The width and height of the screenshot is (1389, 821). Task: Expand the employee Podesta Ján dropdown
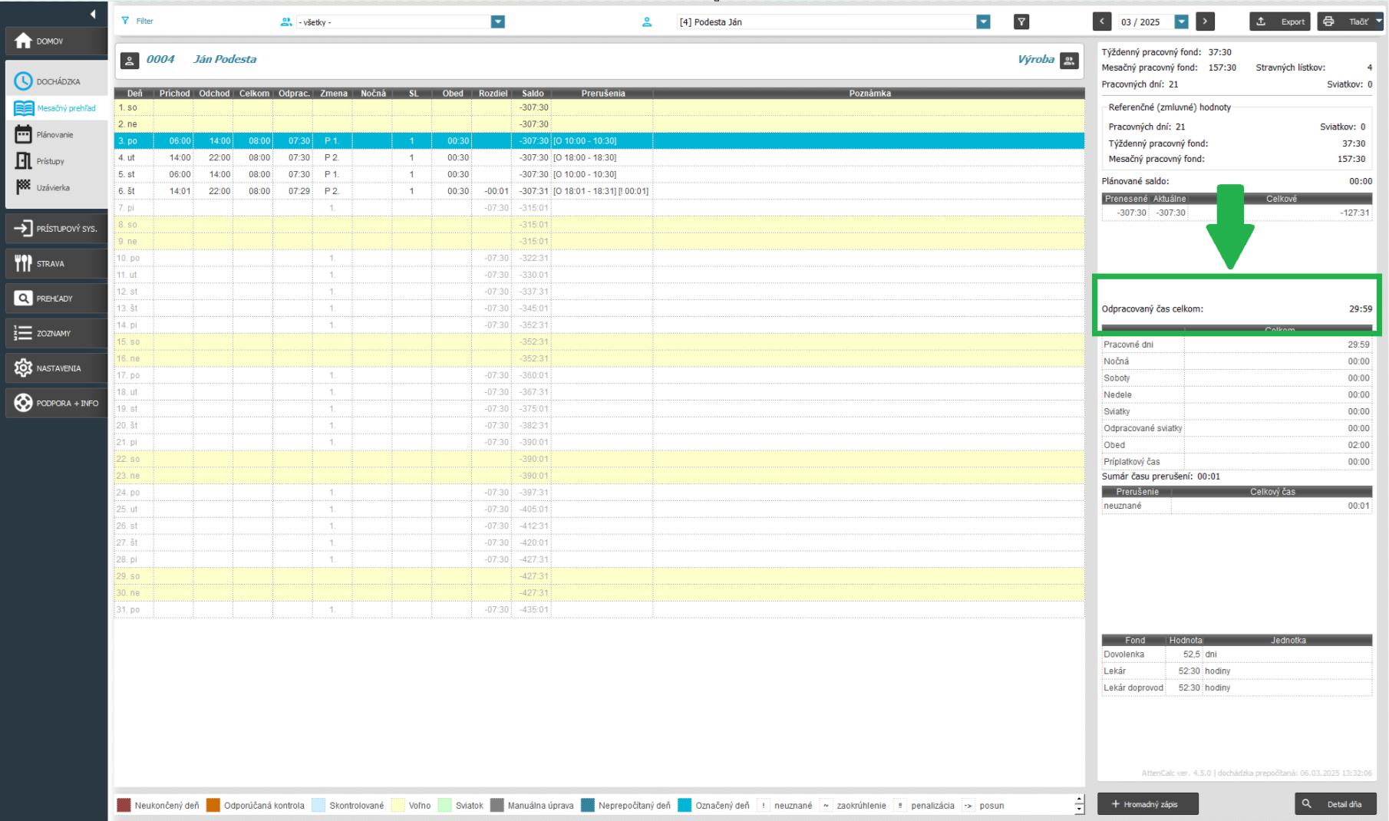(x=983, y=22)
